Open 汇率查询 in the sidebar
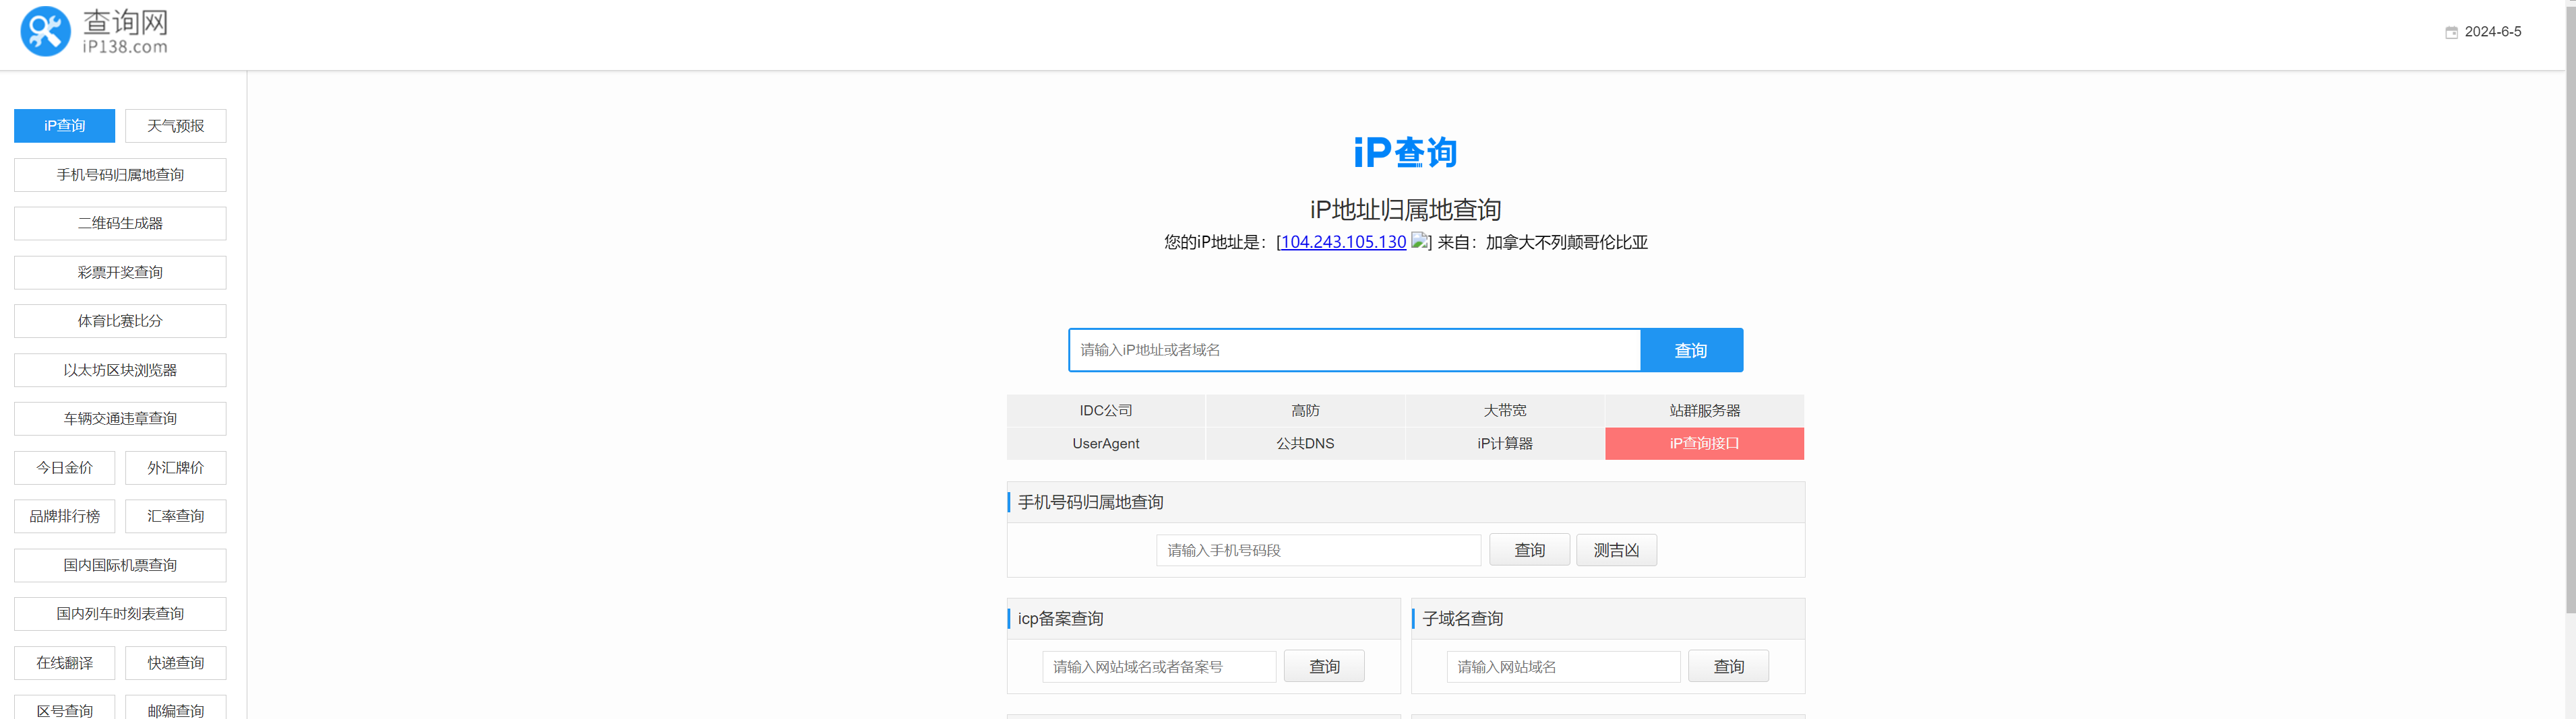This screenshot has height=719, width=2576. [x=176, y=516]
